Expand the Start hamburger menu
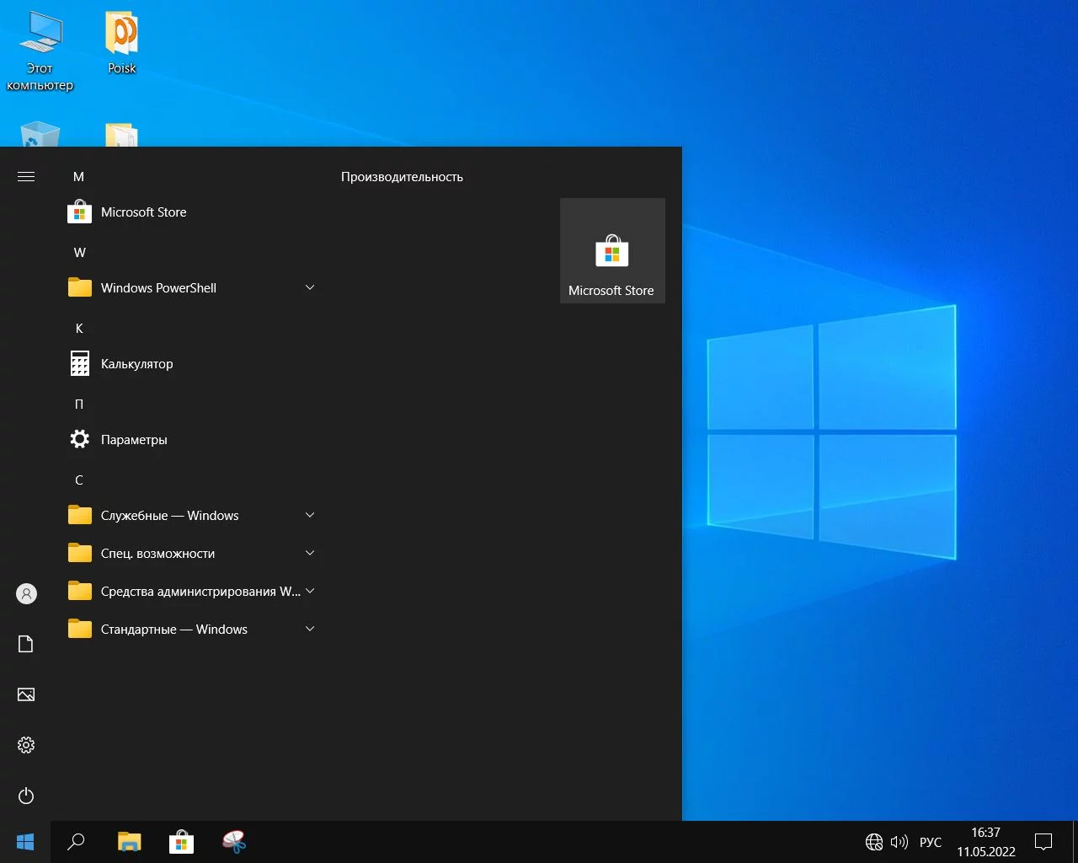The width and height of the screenshot is (1078, 863). pos(26,176)
